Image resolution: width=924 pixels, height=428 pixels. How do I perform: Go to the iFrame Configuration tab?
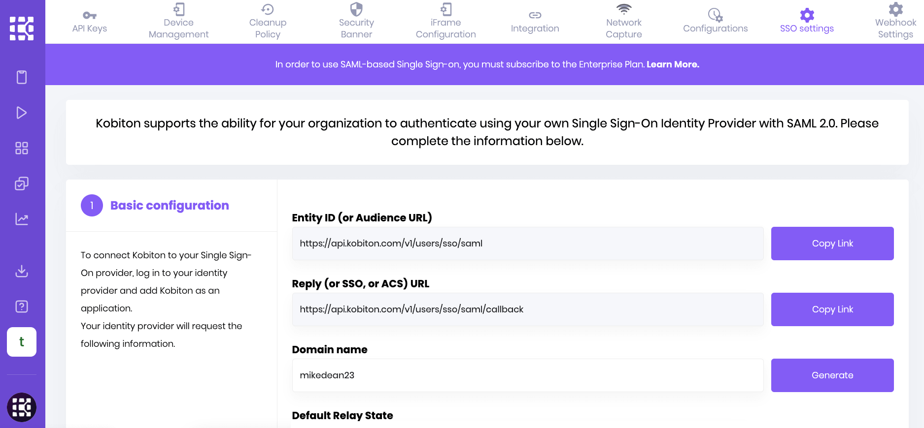click(446, 22)
